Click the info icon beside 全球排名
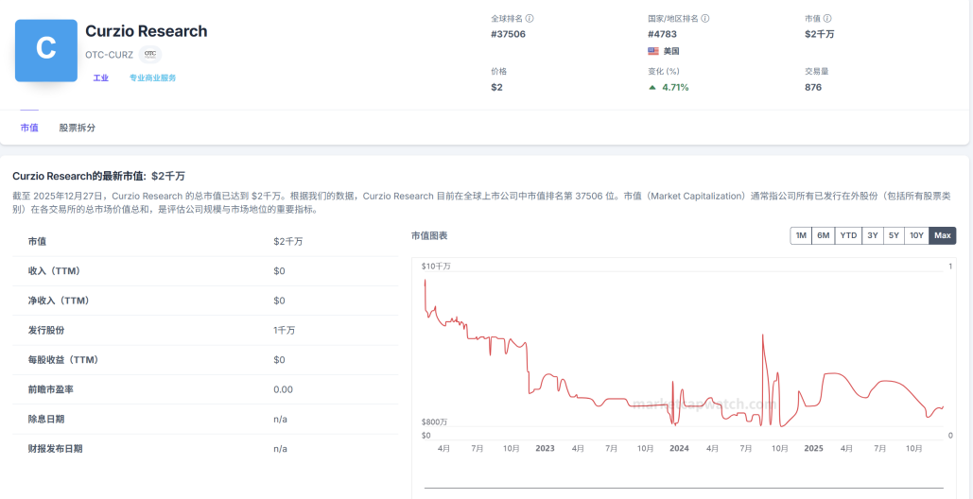 [x=530, y=18]
